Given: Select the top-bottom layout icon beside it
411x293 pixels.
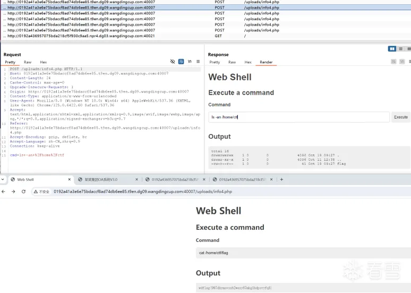Looking at the screenshot, I should (x=400, y=49).
